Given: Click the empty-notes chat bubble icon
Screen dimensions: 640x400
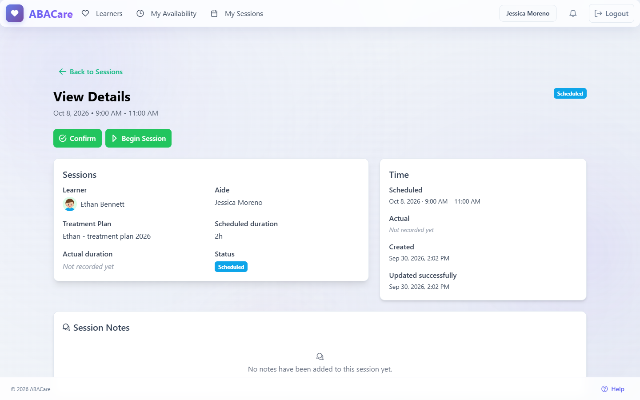Looking at the screenshot, I should (320, 356).
